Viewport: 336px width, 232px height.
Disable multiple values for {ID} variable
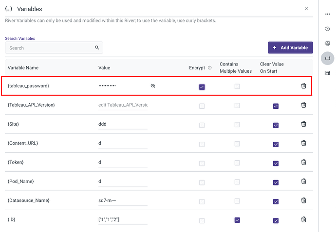coord(237,220)
